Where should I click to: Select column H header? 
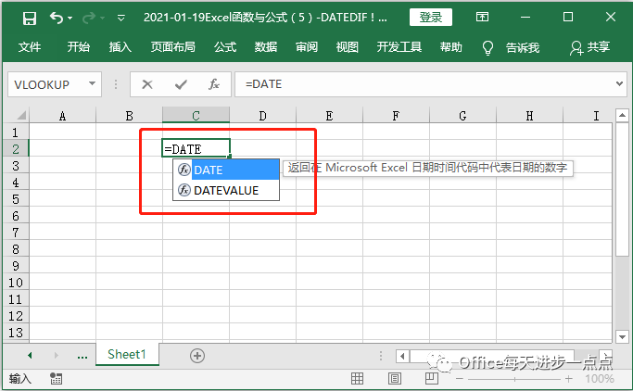click(x=529, y=116)
